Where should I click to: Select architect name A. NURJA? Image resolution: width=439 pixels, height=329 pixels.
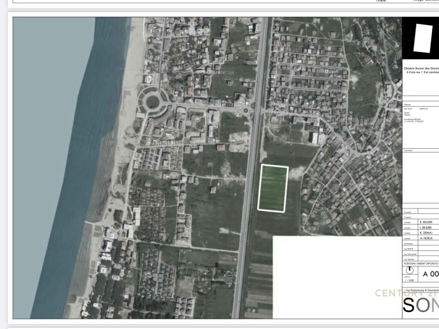(426, 238)
